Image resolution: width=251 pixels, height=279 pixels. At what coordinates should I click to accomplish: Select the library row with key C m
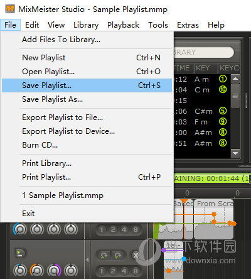202,90
